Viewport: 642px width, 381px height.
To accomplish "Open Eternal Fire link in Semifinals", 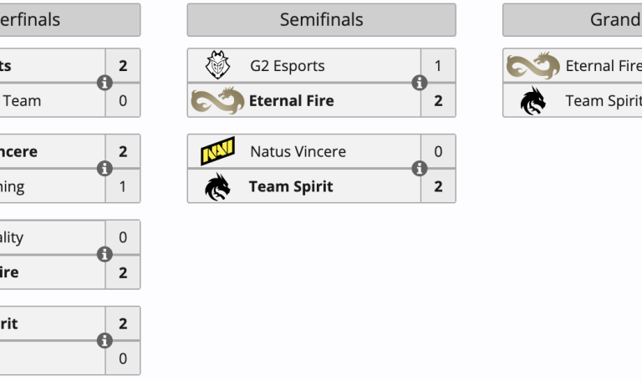I will point(291,101).
